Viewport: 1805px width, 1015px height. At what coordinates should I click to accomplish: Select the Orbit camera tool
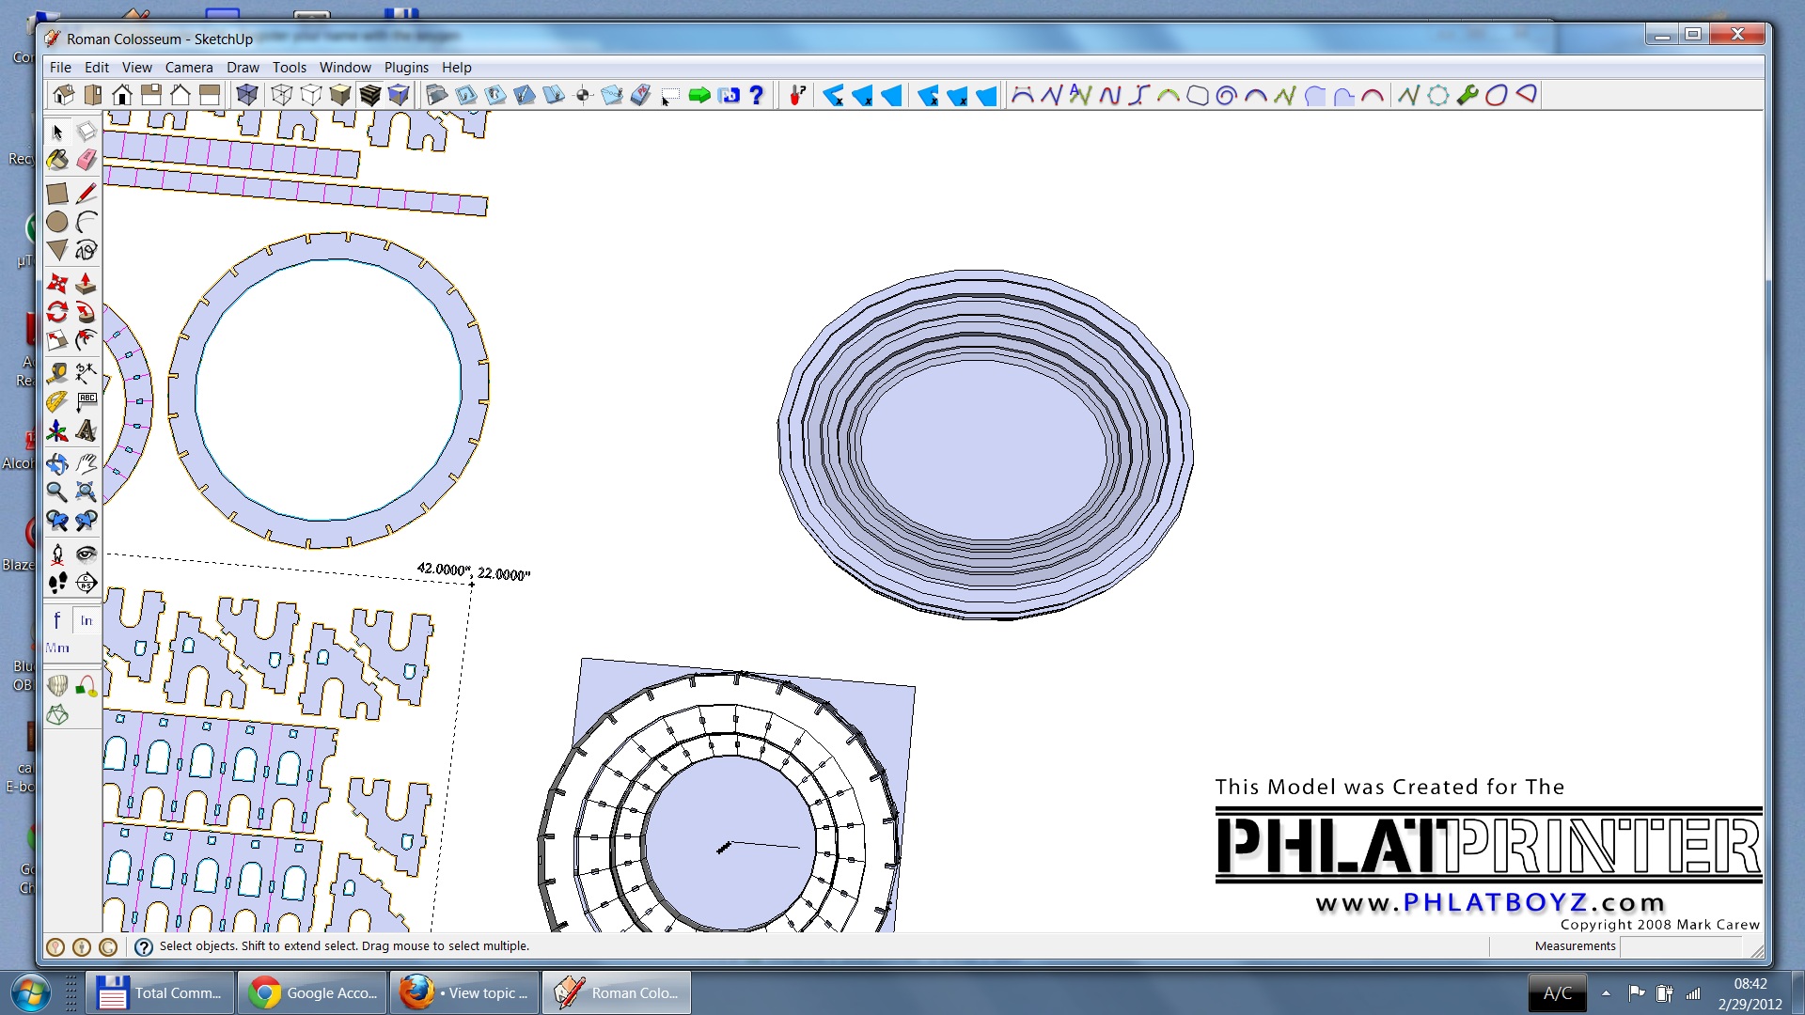57,463
